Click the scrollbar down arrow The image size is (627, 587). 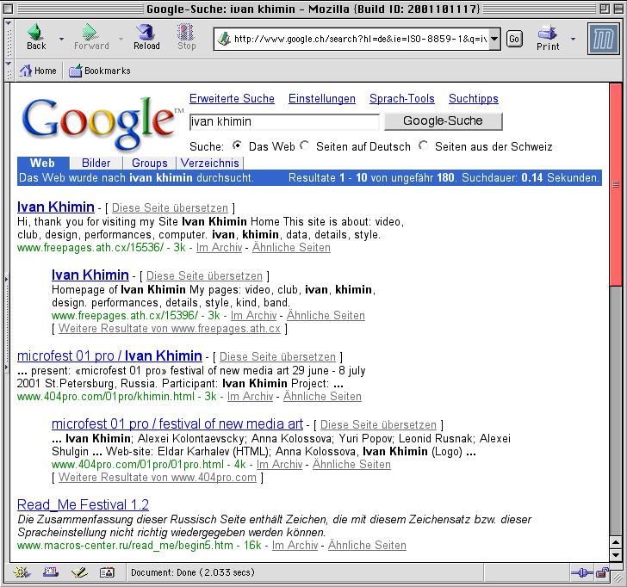[616, 555]
